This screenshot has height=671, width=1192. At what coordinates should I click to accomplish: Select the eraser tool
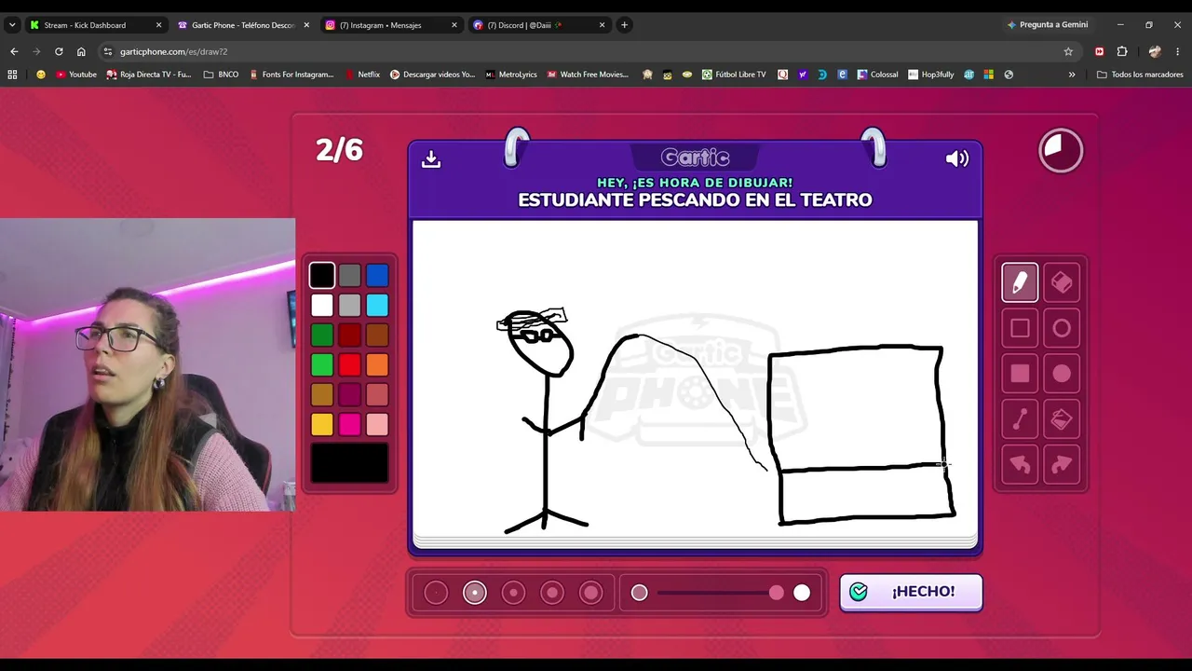[1062, 282]
